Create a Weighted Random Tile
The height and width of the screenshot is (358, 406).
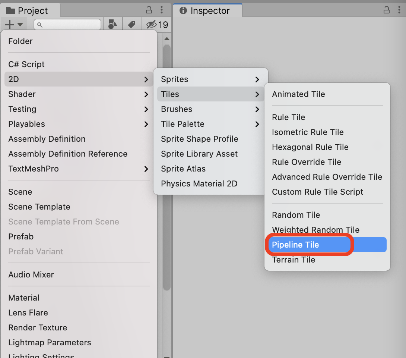(x=327, y=230)
